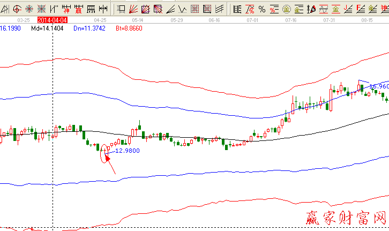
Task: Select the horizontal width measure arrows tool
Action: [103, 9]
